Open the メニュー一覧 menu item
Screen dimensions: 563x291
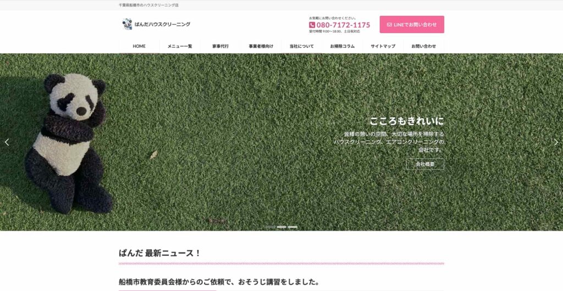(180, 46)
